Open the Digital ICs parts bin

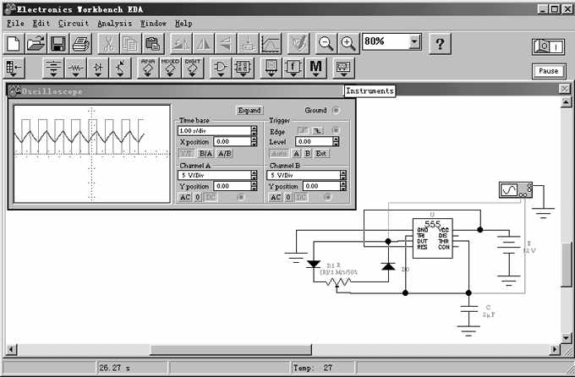pyautogui.click(x=193, y=68)
